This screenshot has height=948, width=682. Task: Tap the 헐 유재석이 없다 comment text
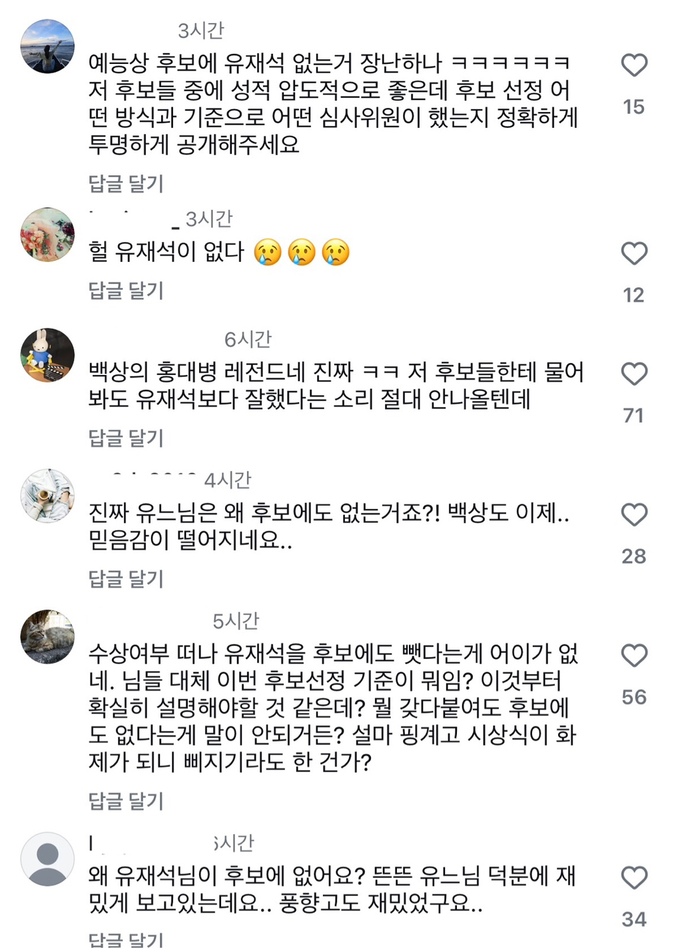pyautogui.click(x=167, y=252)
